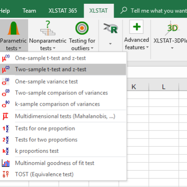Expand the XLSTAT-3DPlot dropdown arrow
The height and width of the screenshot is (187, 187).
click(172, 48)
